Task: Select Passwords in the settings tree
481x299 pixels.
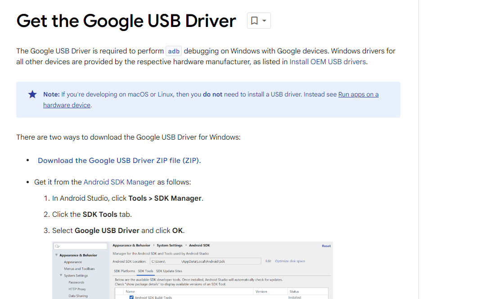Action: click(x=76, y=282)
